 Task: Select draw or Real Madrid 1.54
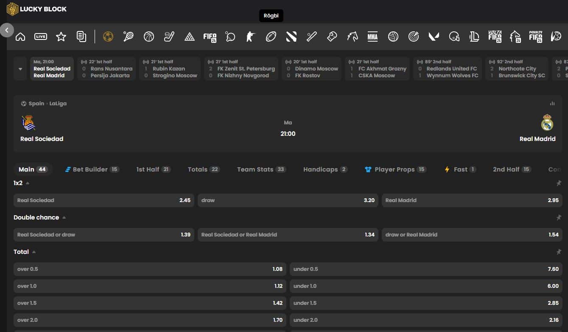tap(472, 234)
